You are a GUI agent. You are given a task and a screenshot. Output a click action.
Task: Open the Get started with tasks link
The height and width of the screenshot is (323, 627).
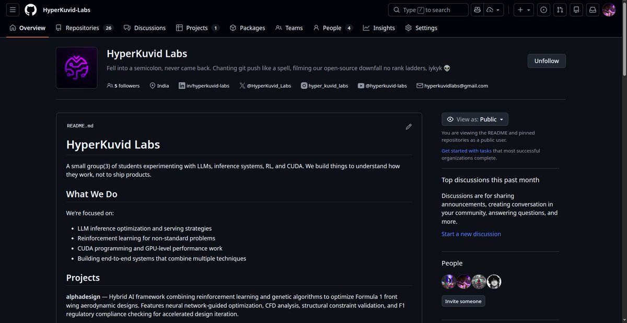point(466,151)
